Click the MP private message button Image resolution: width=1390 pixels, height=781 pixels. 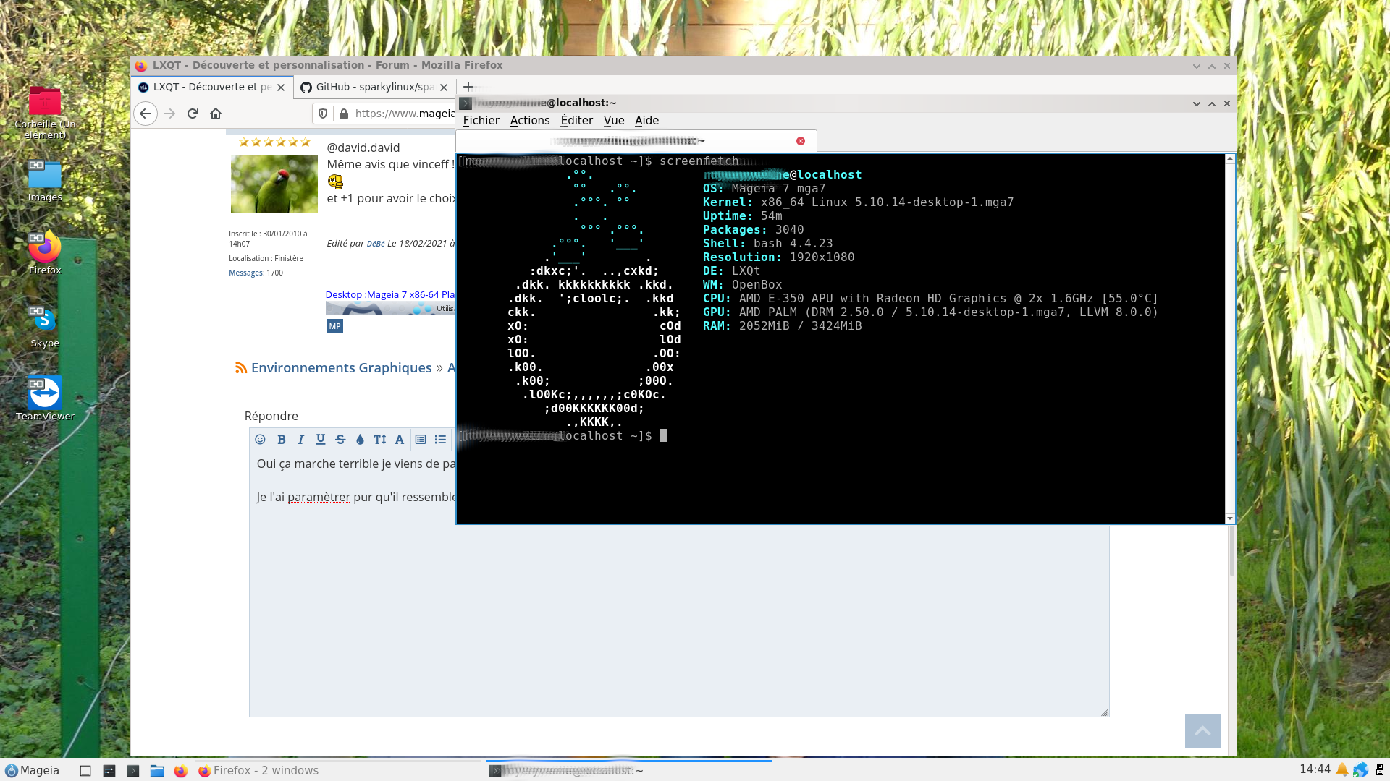pyautogui.click(x=334, y=326)
